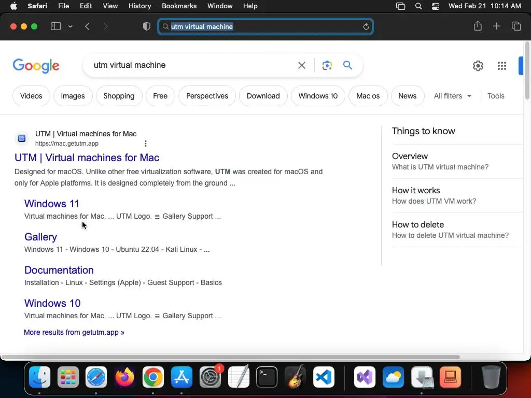Select the Mac os filter chip

click(x=368, y=96)
